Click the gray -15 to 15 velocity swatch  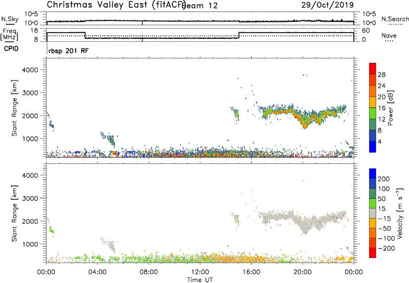coord(373,214)
